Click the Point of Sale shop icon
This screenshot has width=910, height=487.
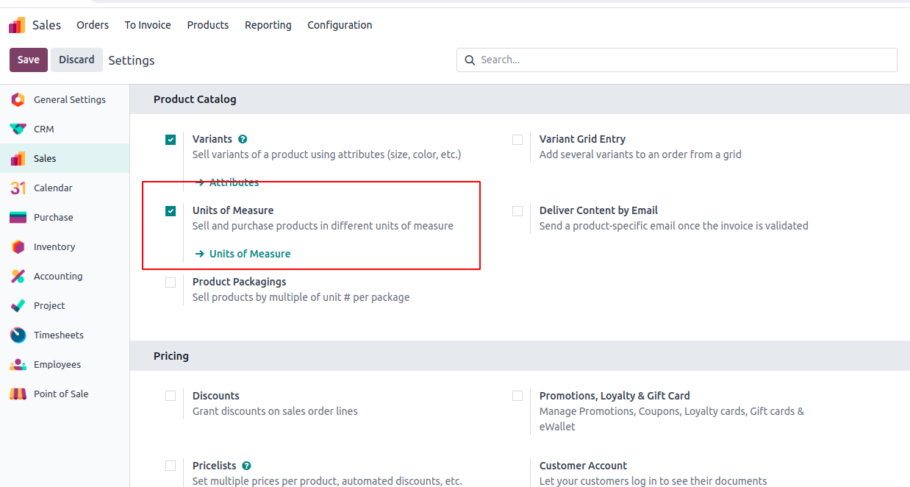(x=18, y=394)
